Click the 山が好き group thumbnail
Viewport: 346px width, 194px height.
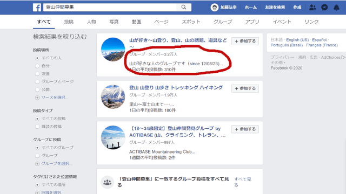(113, 50)
